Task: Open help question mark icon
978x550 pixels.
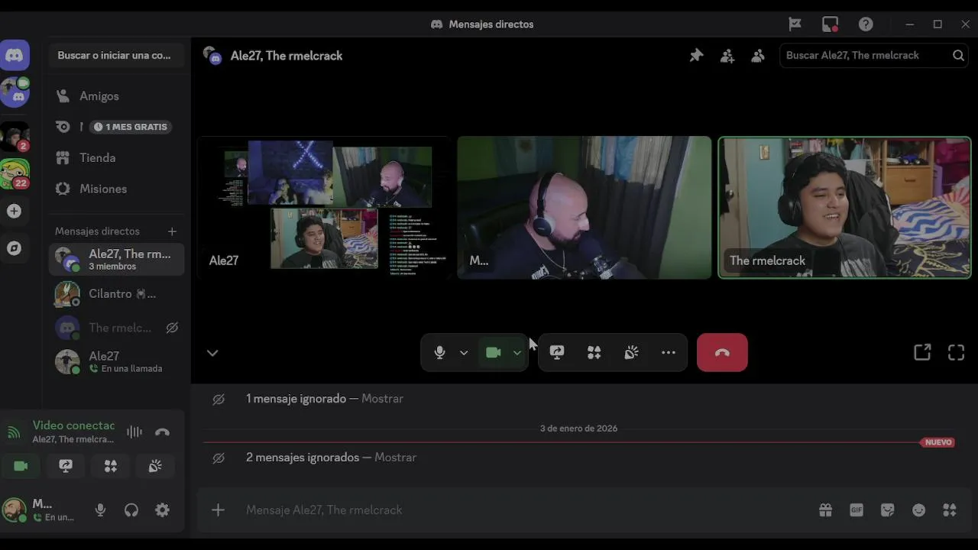Action: click(x=866, y=24)
